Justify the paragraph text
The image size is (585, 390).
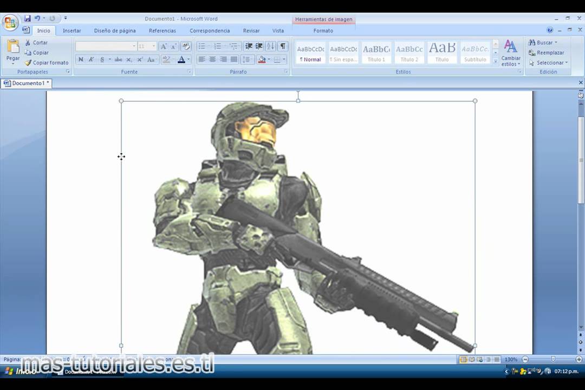[234, 60]
